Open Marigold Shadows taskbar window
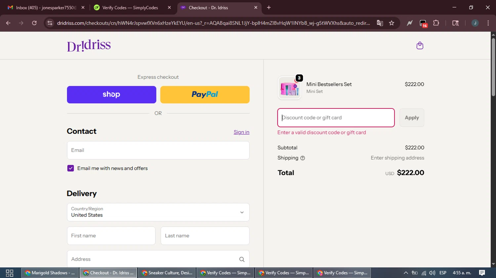The image size is (496, 278). coord(50,273)
